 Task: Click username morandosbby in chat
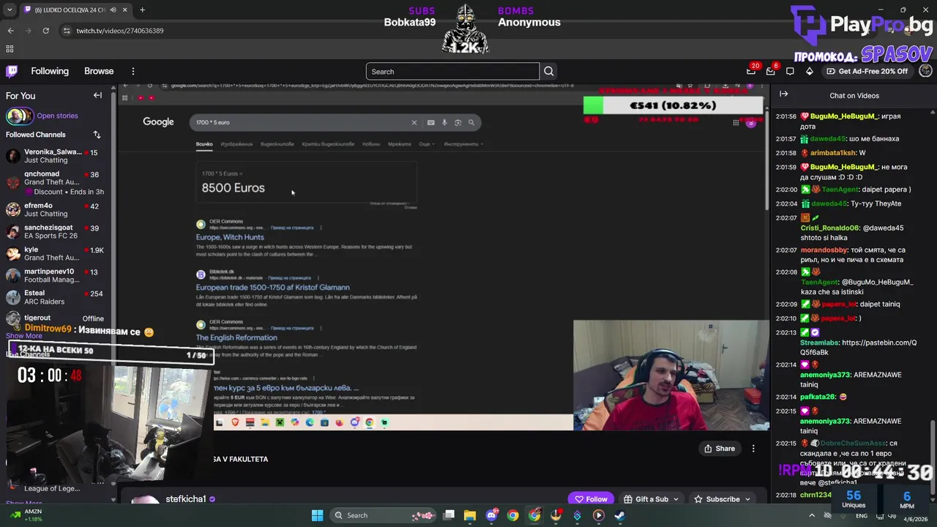(824, 250)
